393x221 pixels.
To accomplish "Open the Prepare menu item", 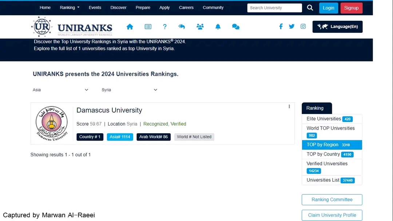I will [x=143, y=8].
